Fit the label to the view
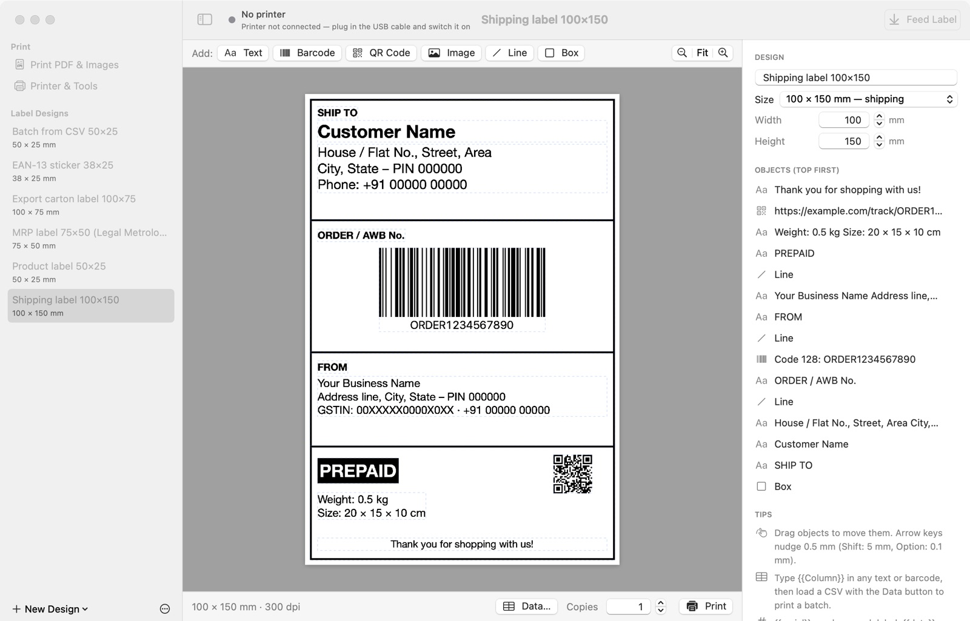This screenshot has width=970, height=621. (702, 53)
